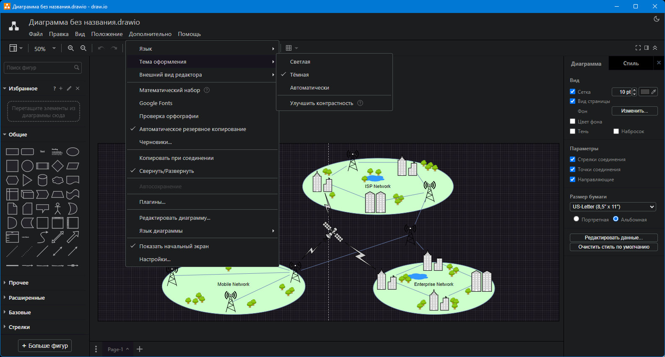Select the Портретная radio button
This screenshot has height=357, width=665.
click(x=576, y=219)
